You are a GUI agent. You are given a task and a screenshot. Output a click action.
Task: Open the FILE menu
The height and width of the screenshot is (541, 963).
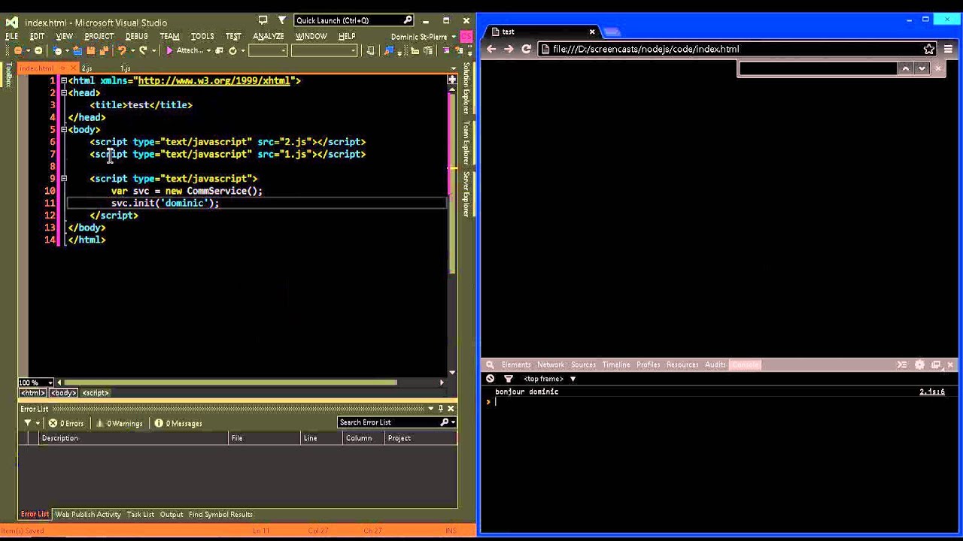[x=12, y=36]
